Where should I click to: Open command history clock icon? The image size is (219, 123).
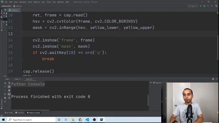coord(9,98)
